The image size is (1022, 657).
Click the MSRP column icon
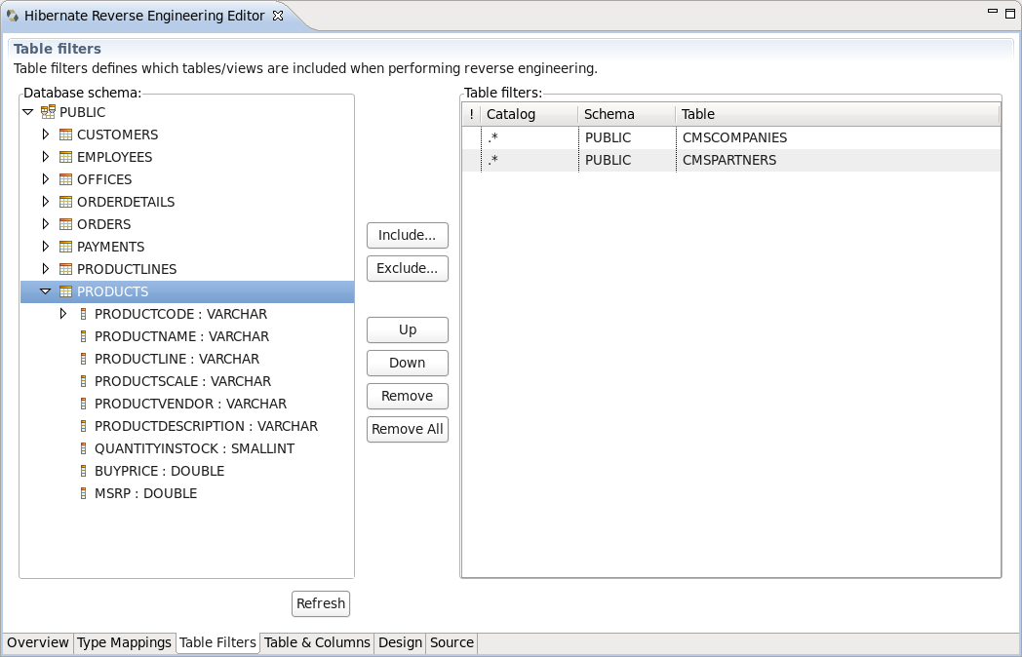(84, 493)
